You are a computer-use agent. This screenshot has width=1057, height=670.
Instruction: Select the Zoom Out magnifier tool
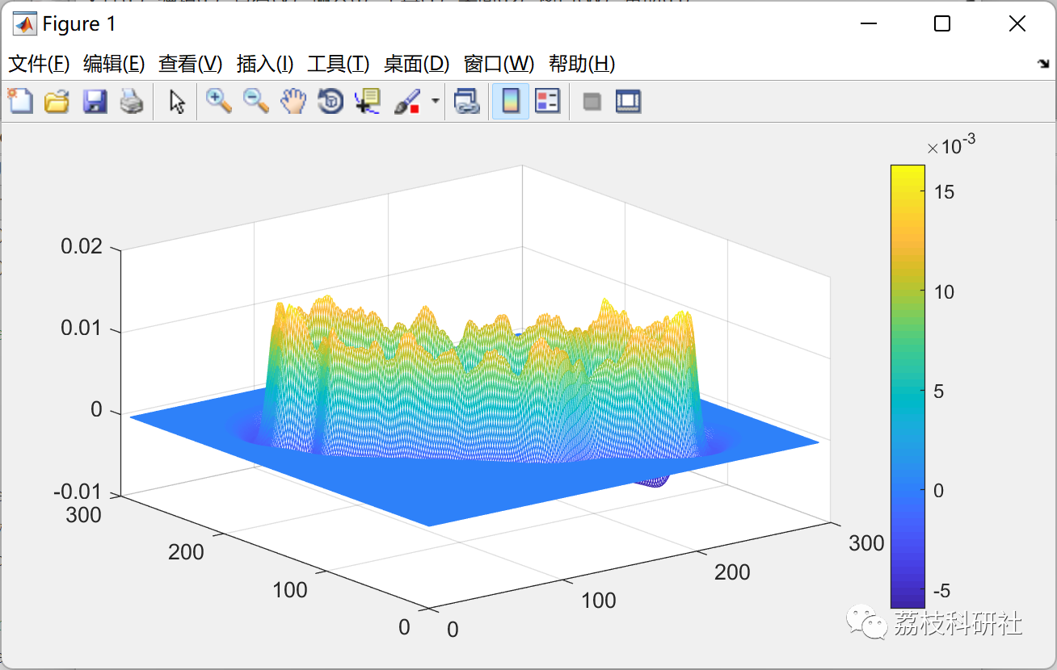coord(256,102)
